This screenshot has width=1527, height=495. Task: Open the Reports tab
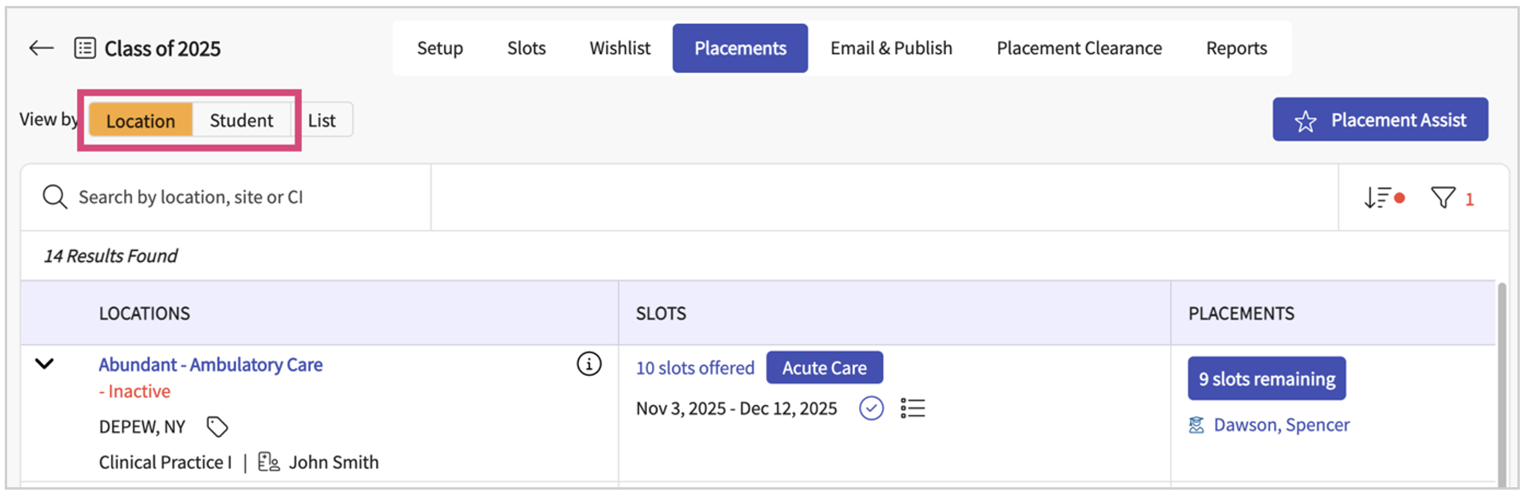[x=1236, y=48]
